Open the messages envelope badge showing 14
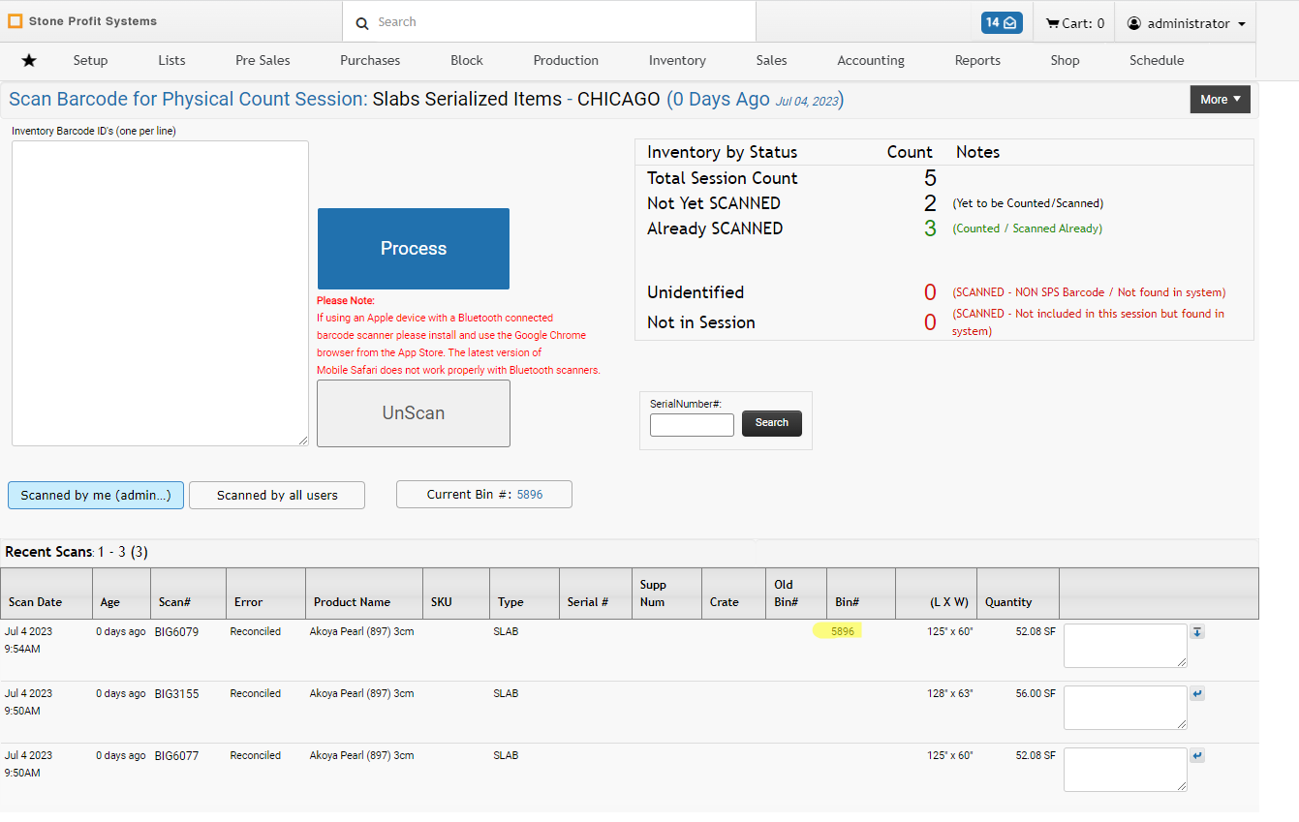The height and width of the screenshot is (822, 1299). [1002, 22]
